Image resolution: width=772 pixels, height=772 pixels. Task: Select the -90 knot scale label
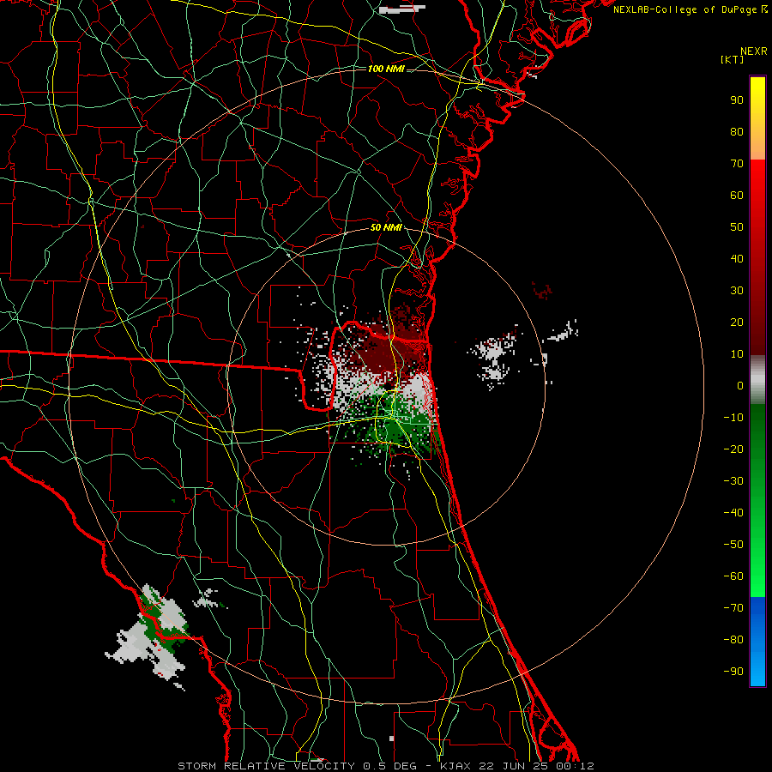(733, 672)
